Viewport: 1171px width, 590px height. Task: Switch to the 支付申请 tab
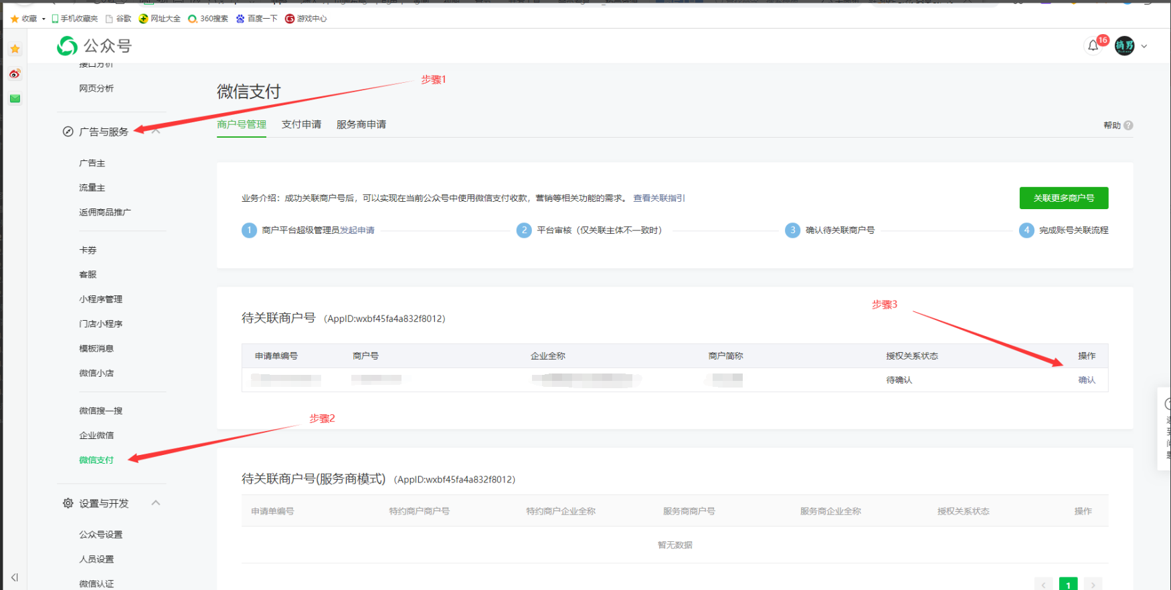point(301,124)
